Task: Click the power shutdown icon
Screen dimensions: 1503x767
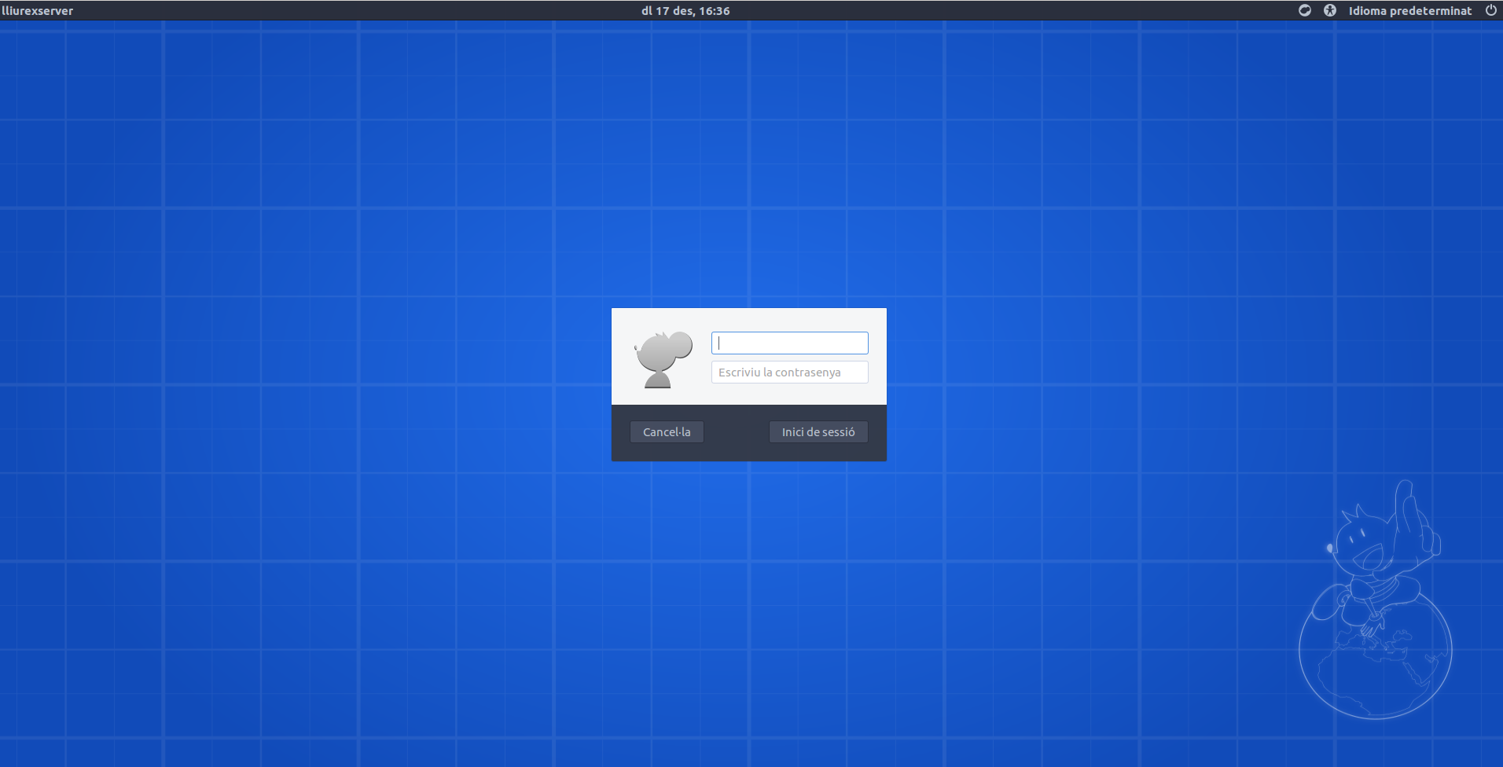Action: [x=1490, y=10]
